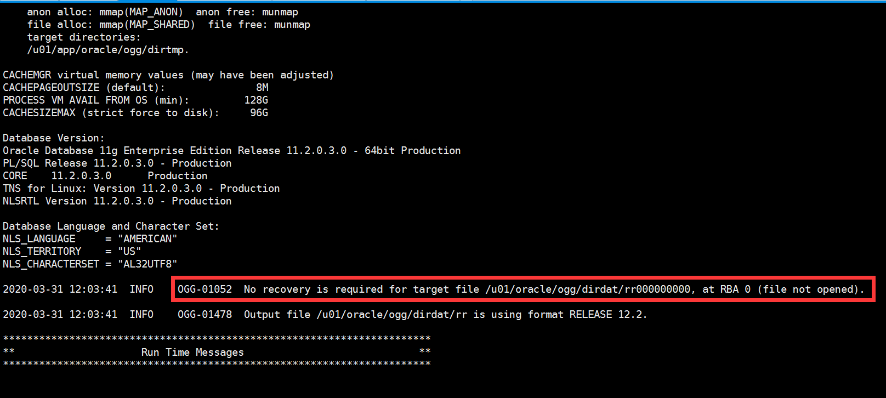Click the OGG-01052 message code

pos(205,289)
